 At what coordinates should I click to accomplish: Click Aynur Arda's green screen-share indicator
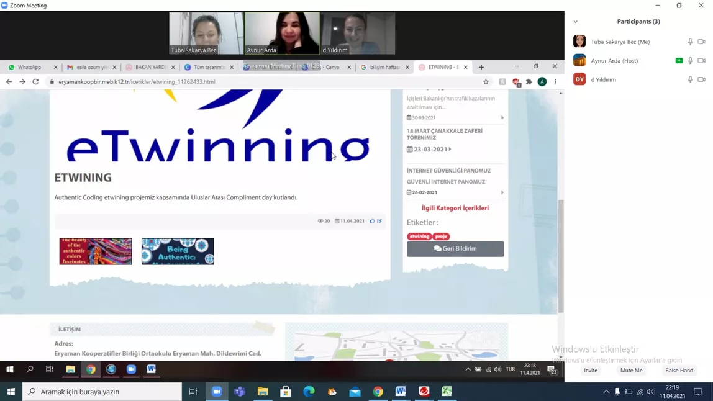[x=679, y=60]
